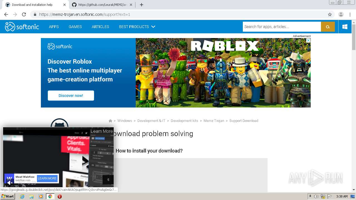Close the Download and installation help tab

pos(65,5)
